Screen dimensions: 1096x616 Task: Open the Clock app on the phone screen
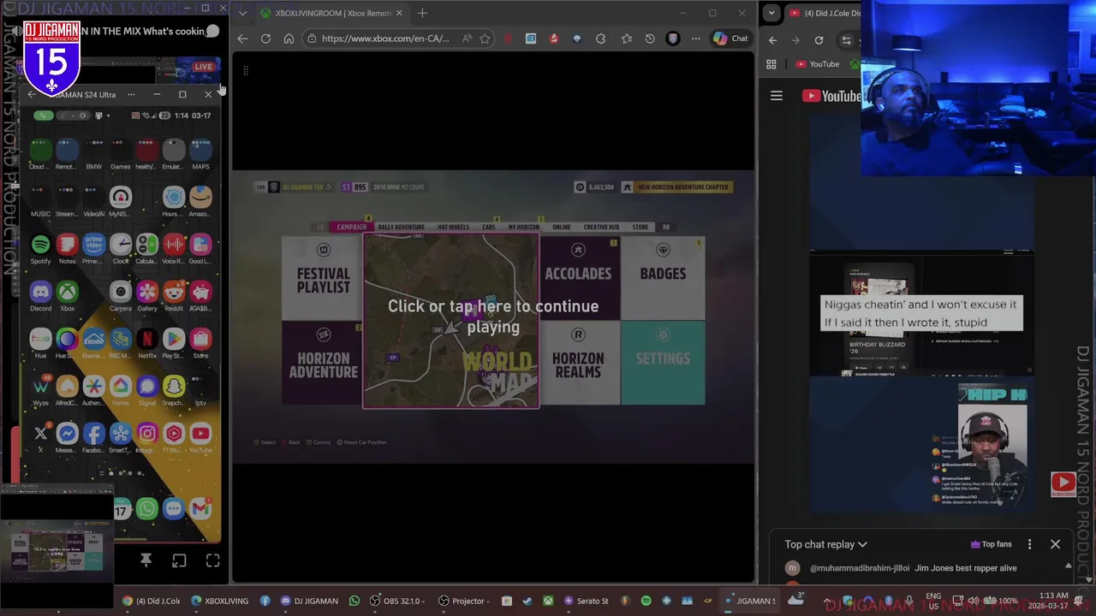click(121, 246)
